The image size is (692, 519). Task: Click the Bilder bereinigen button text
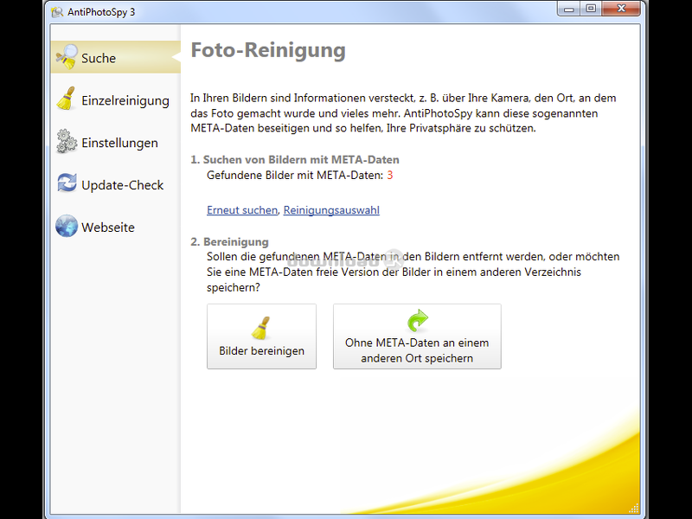pos(262,351)
